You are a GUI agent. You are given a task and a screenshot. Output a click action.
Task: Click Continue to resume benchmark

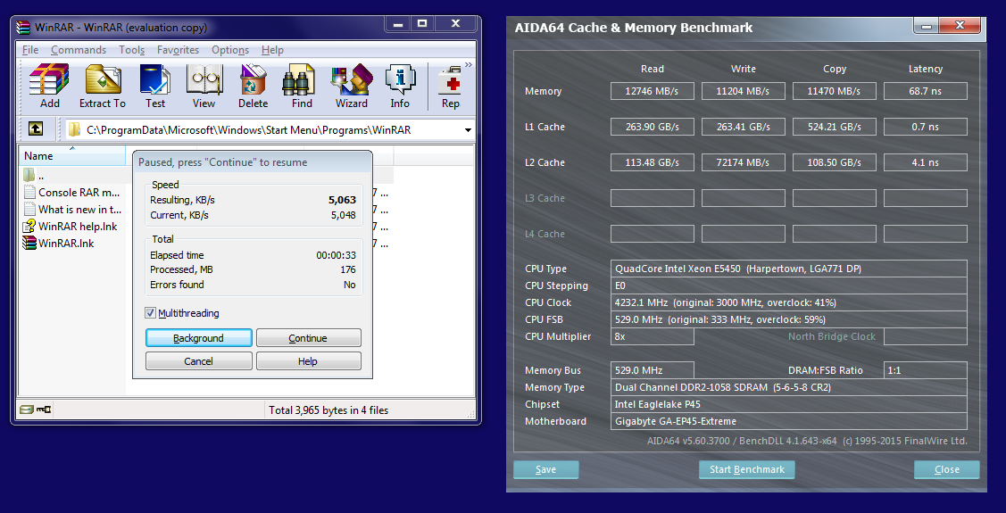[308, 338]
